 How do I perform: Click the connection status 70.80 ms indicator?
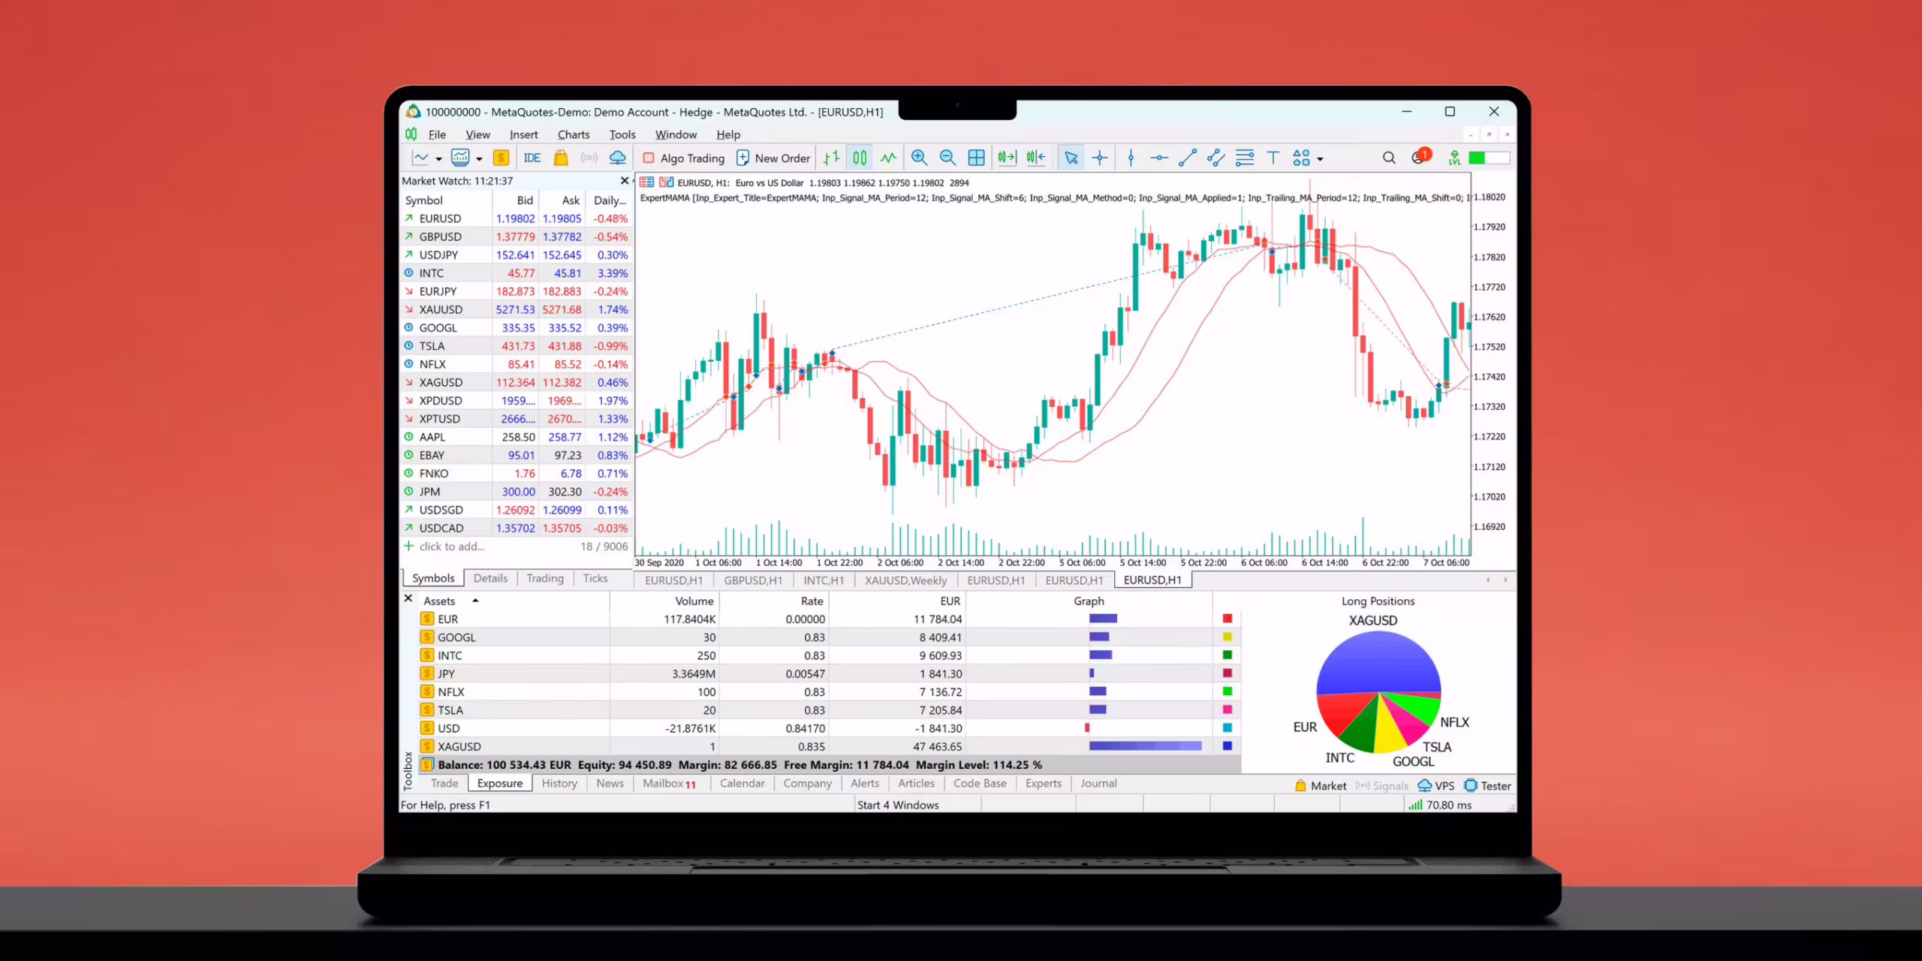[x=1440, y=805]
